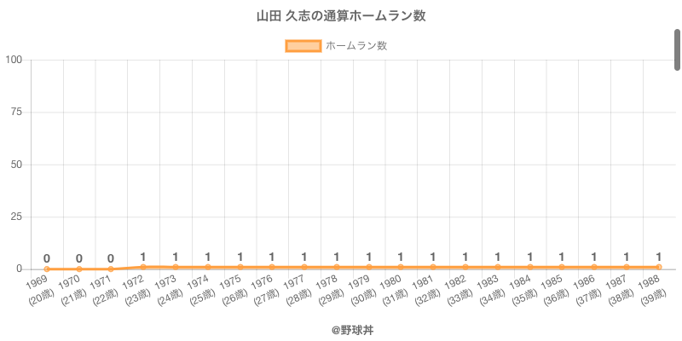Click the value label above 1973 point
This screenshot has width=682, height=341.
pos(176,257)
